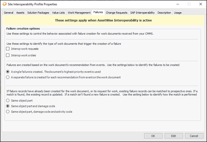Switch to the Usage tab
Viewport: 207px width, 142px height.
click(178, 13)
